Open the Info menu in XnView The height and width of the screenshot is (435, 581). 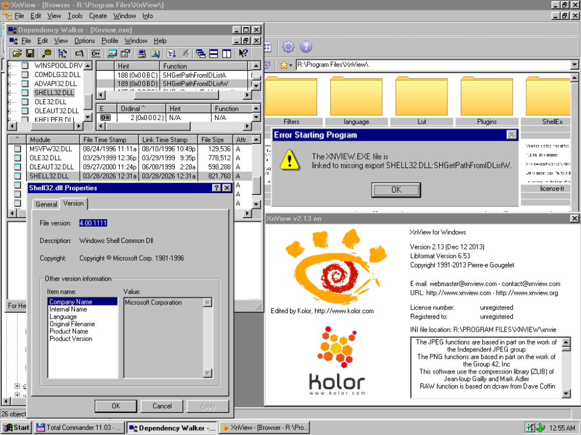click(x=148, y=16)
